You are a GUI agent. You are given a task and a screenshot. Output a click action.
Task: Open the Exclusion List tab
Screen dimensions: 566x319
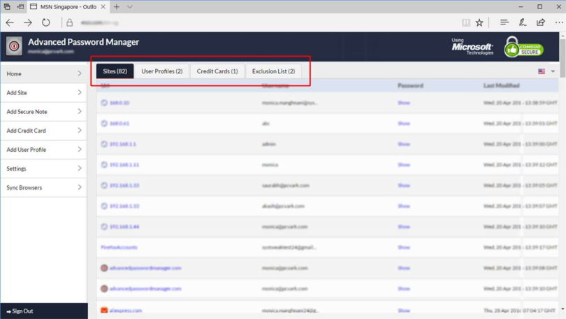tap(273, 71)
